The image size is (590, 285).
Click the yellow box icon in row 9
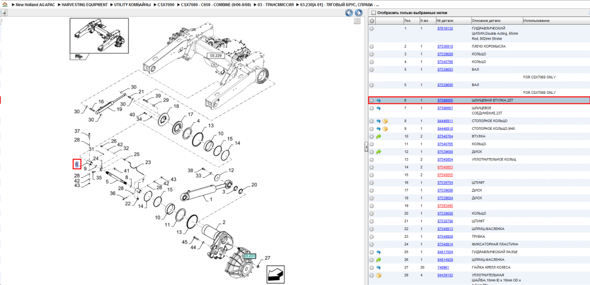click(x=385, y=129)
